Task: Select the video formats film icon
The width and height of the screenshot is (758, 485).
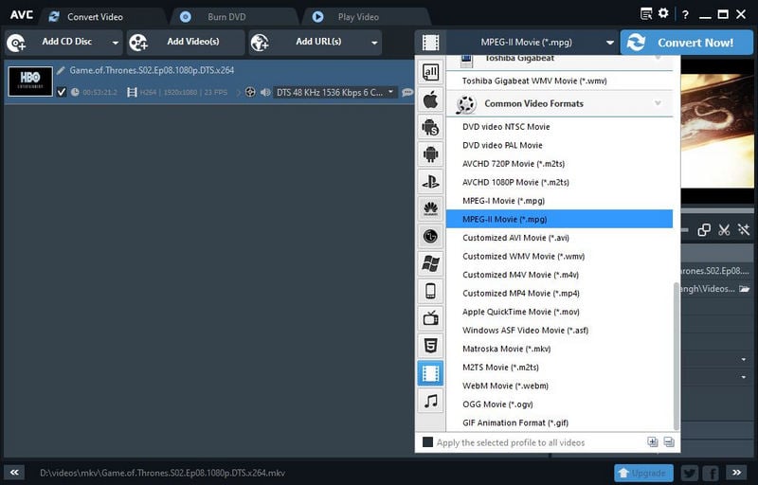Action: click(430, 373)
